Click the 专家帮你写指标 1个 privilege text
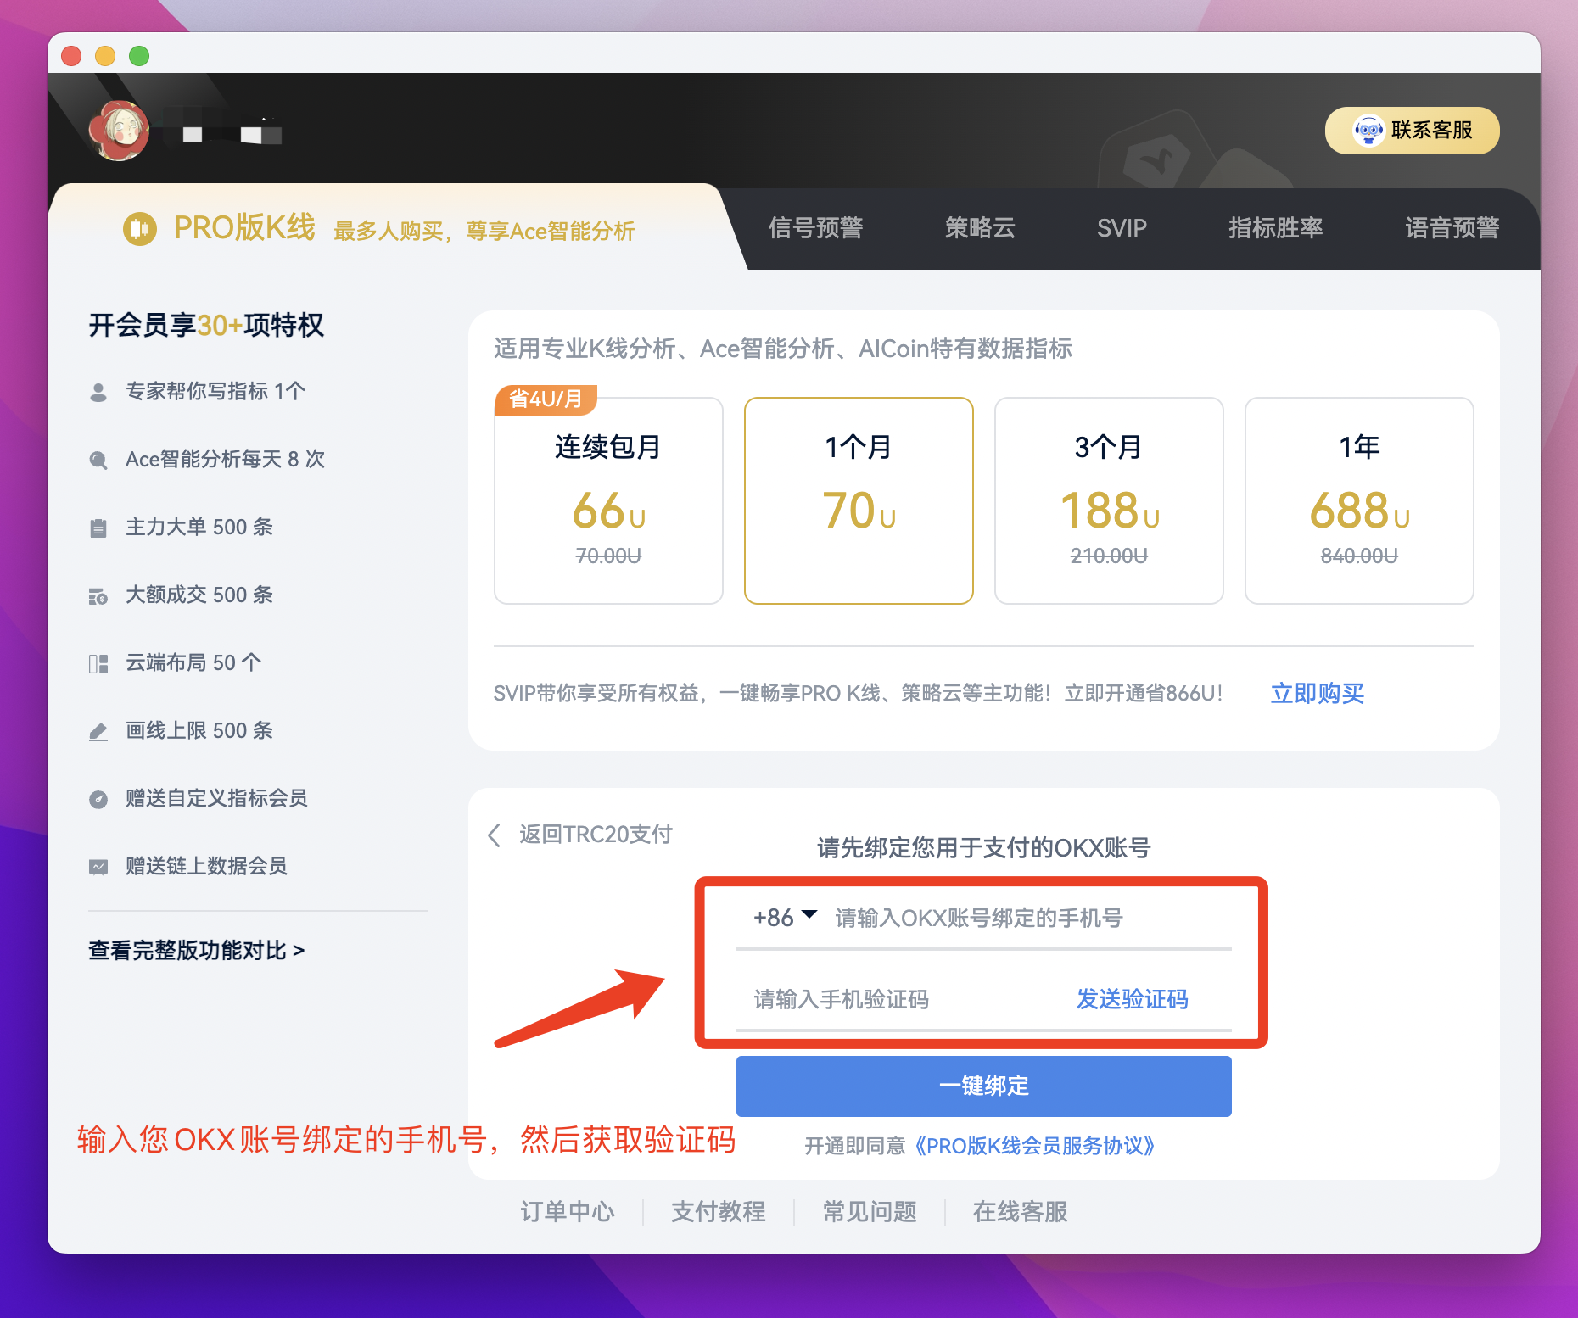 215,391
